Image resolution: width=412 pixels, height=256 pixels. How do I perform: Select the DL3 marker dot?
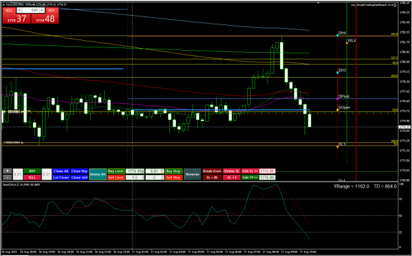338,147
